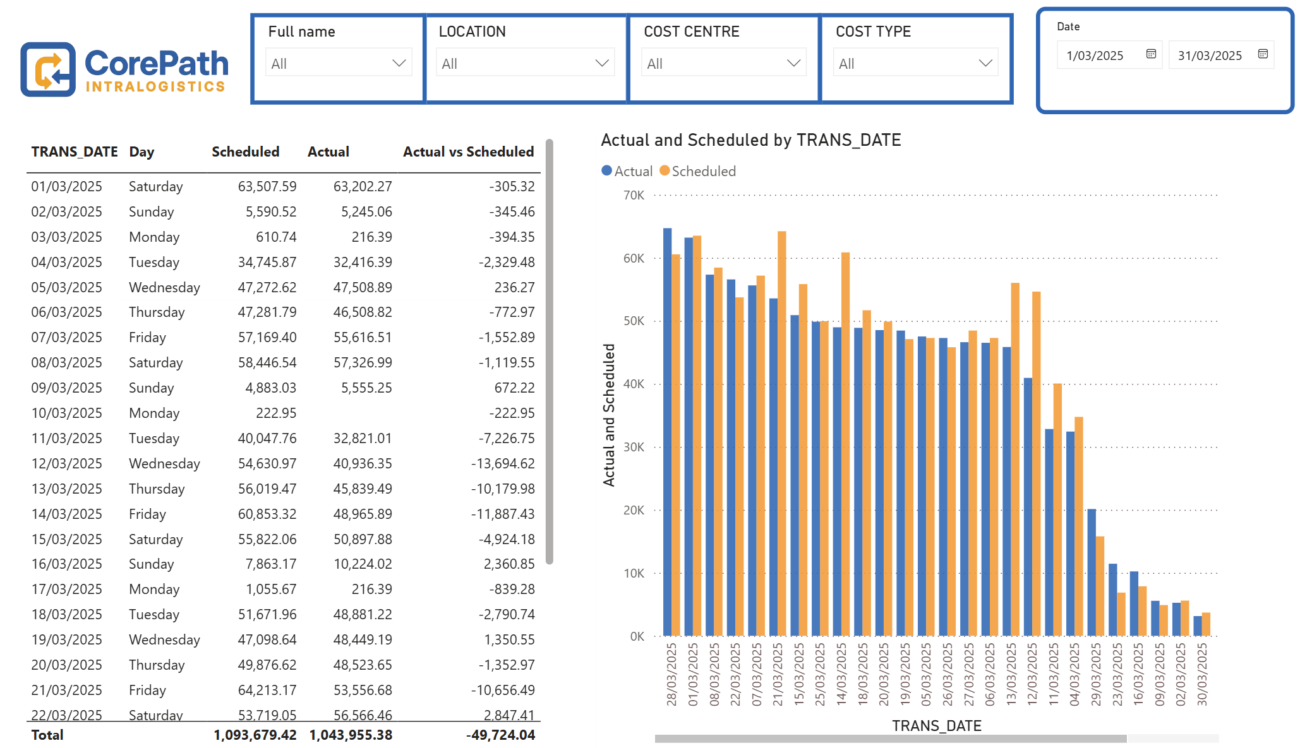This screenshot has width=1300, height=748.
Task: Click the TRANS_DATE column header
Action: 75,151
